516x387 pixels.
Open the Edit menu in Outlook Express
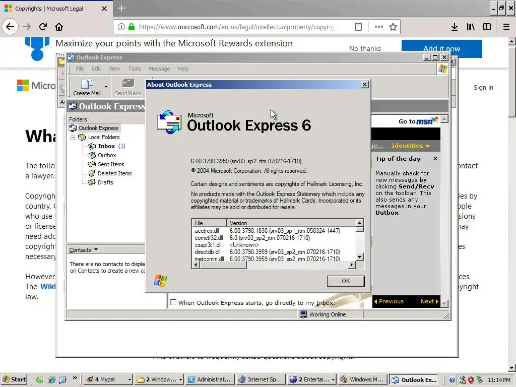96,69
